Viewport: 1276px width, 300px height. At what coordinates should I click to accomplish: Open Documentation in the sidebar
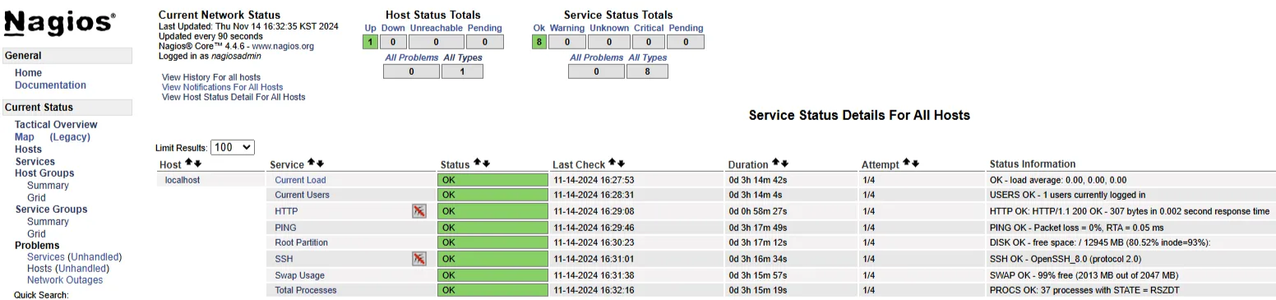[x=50, y=85]
